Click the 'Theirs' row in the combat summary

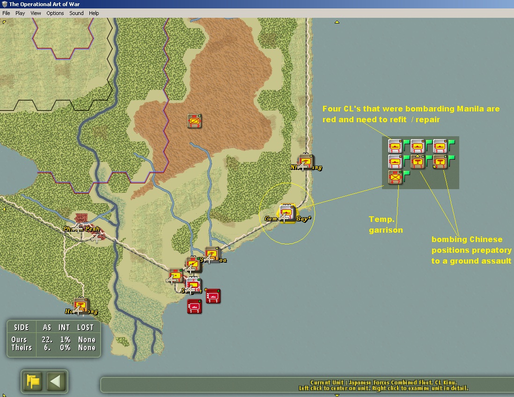point(53,347)
